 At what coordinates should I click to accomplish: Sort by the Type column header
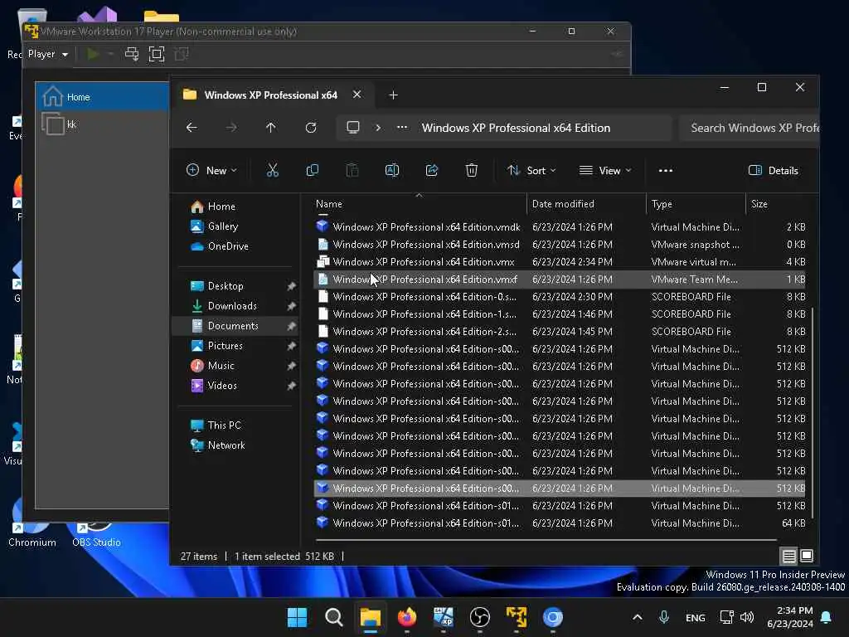click(696, 204)
